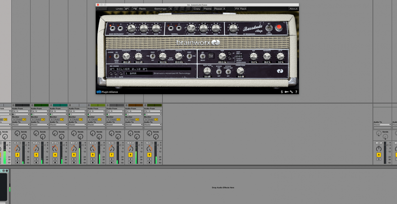Click the Bypass button in plugin toolbar
Image resolution: width=397 pixels, height=204 pixels.
click(102, 9)
